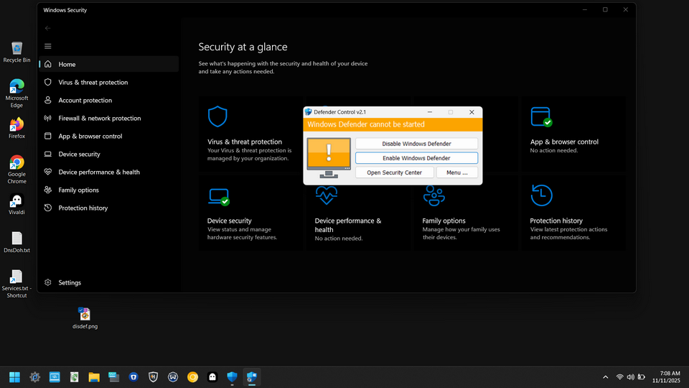The width and height of the screenshot is (689, 388).
Task: Click Device performance & health heart tile icon
Action: [327, 195]
